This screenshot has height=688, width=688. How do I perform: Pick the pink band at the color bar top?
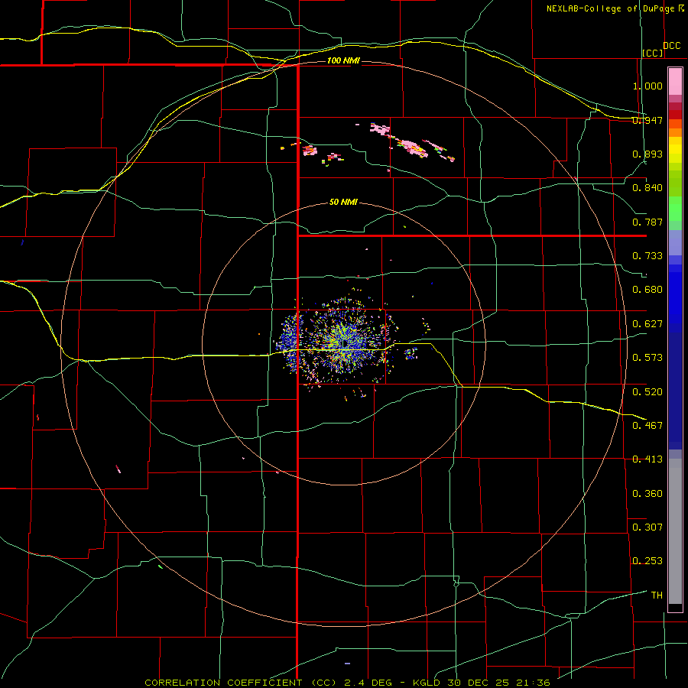(675, 81)
